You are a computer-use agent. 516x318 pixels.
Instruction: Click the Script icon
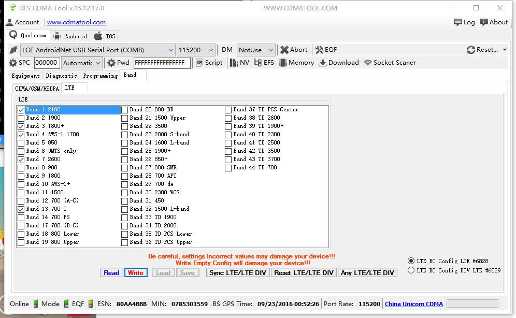point(199,63)
